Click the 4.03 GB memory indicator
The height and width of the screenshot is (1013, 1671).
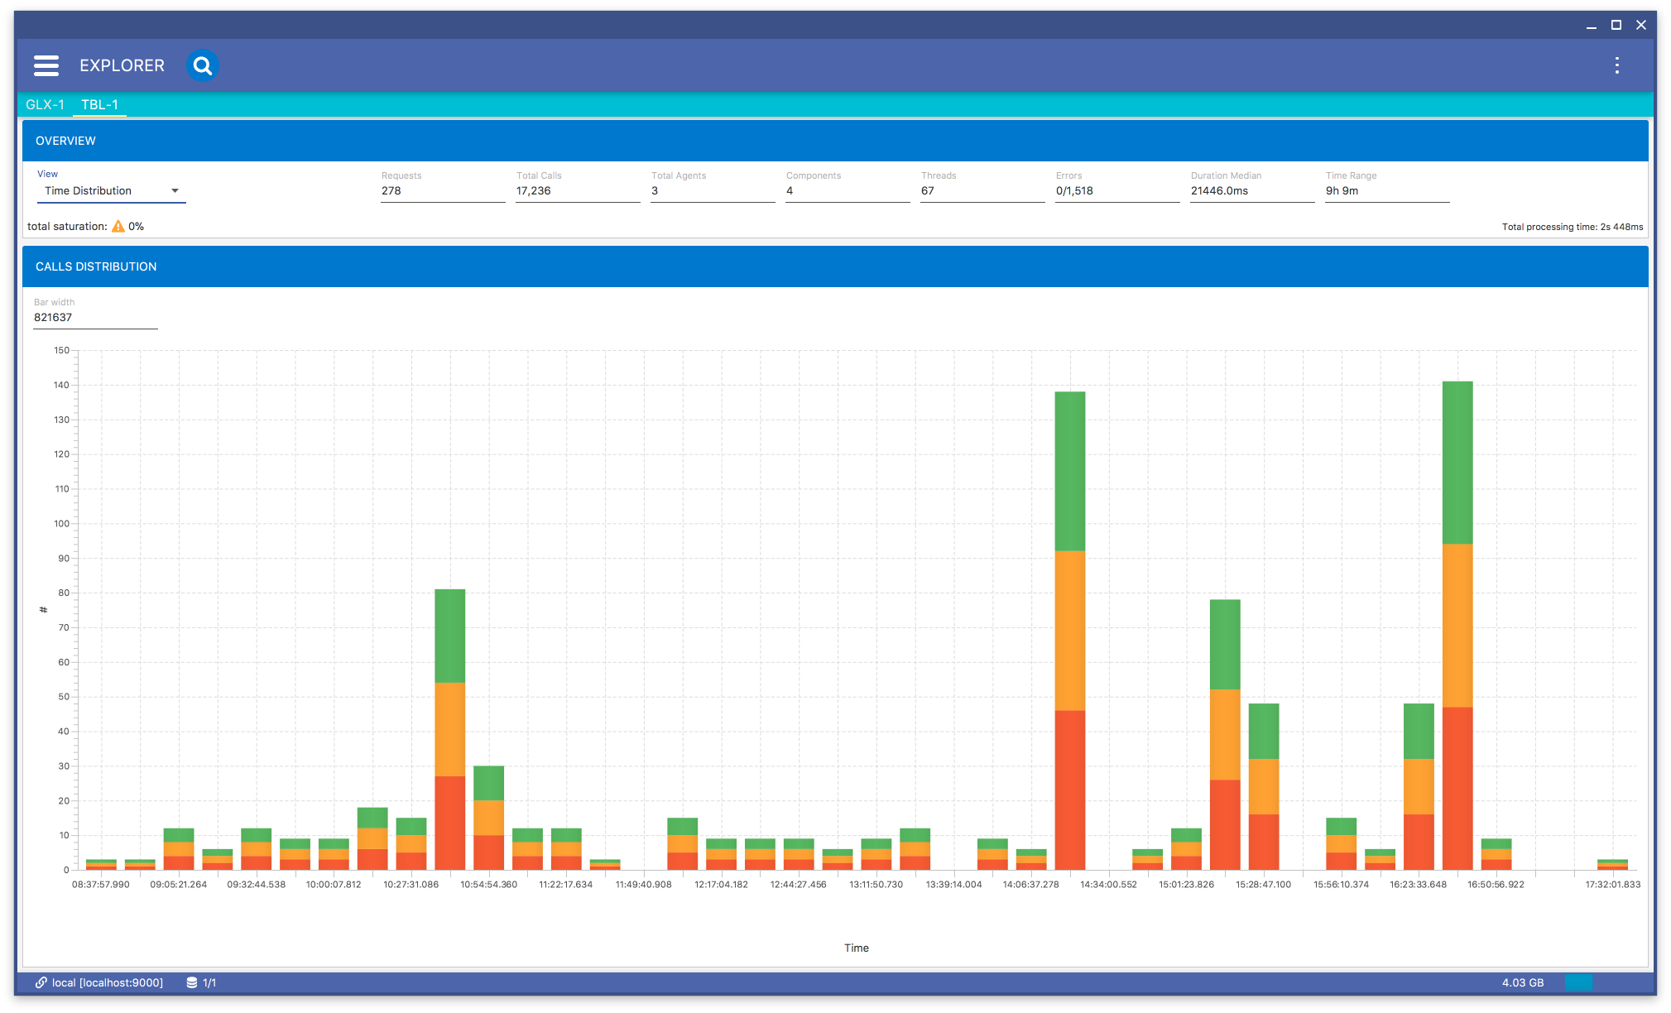[x=1523, y=982]
